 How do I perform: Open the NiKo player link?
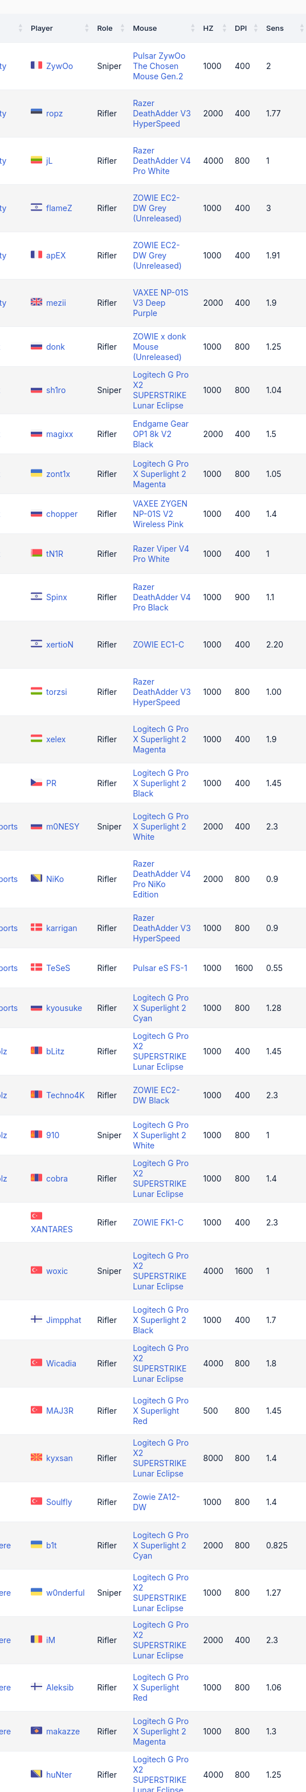[55, 879]
